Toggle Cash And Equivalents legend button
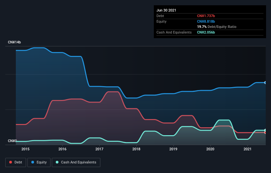Screen dimensions: 271x173 (x=76, y=162)
